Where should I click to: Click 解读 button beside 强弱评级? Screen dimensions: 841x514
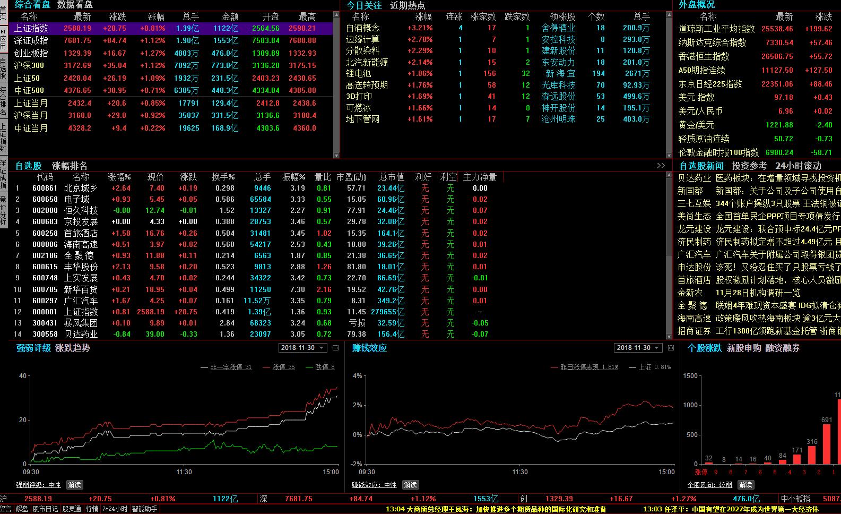(x=74, y=485)
